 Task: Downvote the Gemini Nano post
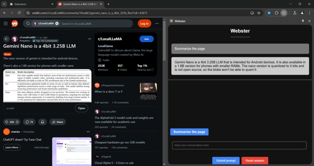(17, 122)
